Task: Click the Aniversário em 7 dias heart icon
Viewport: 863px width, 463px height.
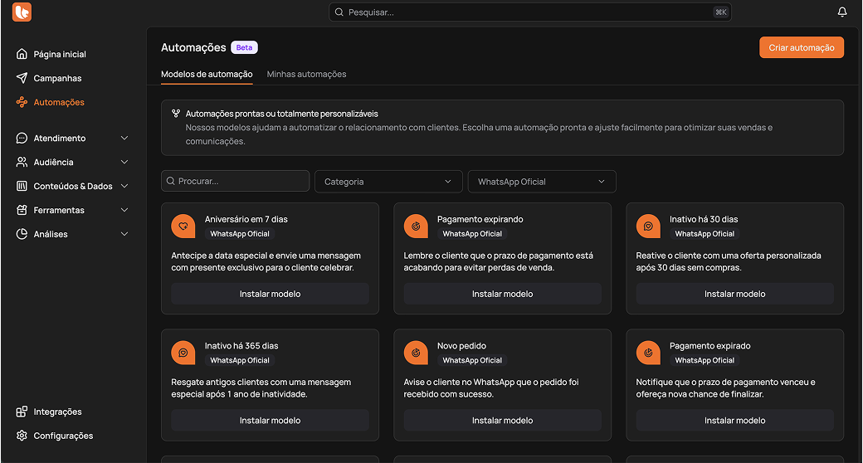Action: click(x=183, y=226)
